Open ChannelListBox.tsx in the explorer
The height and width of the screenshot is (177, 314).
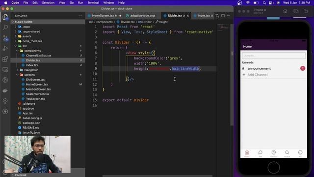click(38, 56)
